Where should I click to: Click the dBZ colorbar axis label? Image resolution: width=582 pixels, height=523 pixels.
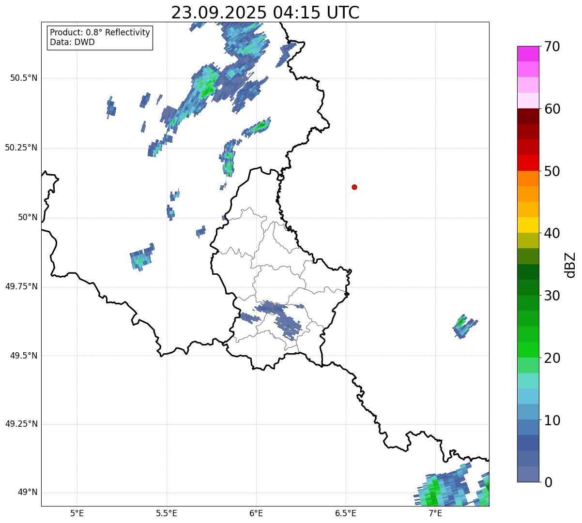(x=570, y=265)
